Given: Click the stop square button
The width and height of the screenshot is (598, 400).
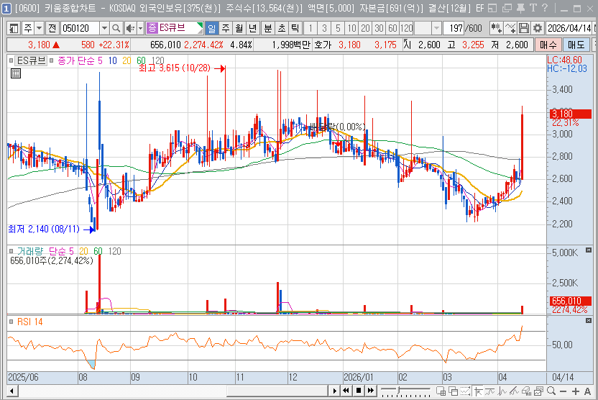Looking at the screenshot, I should point(359,391).
